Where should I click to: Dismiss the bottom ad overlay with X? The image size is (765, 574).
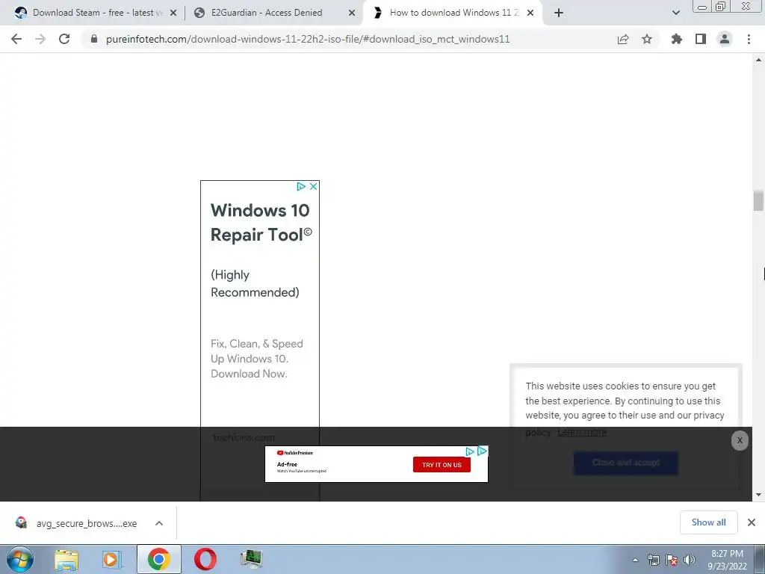coord(740,440)
